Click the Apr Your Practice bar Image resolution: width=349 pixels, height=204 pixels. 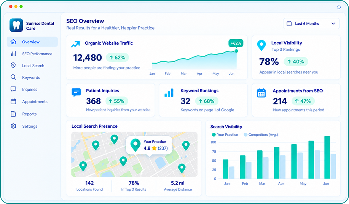coord(277,163)
